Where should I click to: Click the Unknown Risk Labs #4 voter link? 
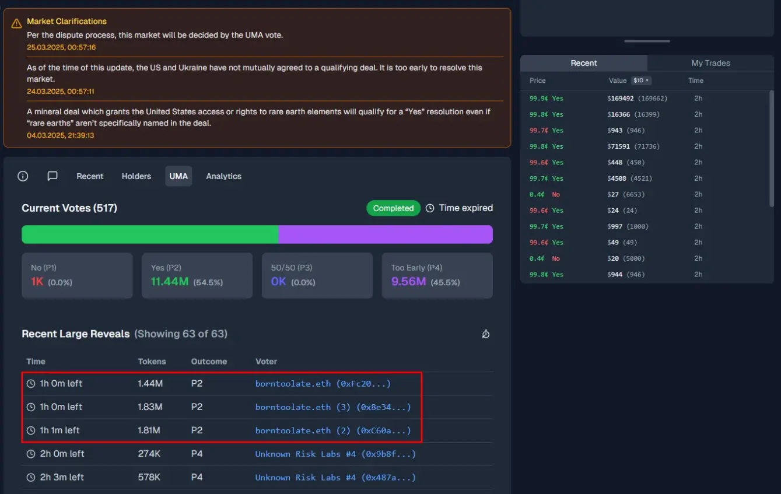335,454
